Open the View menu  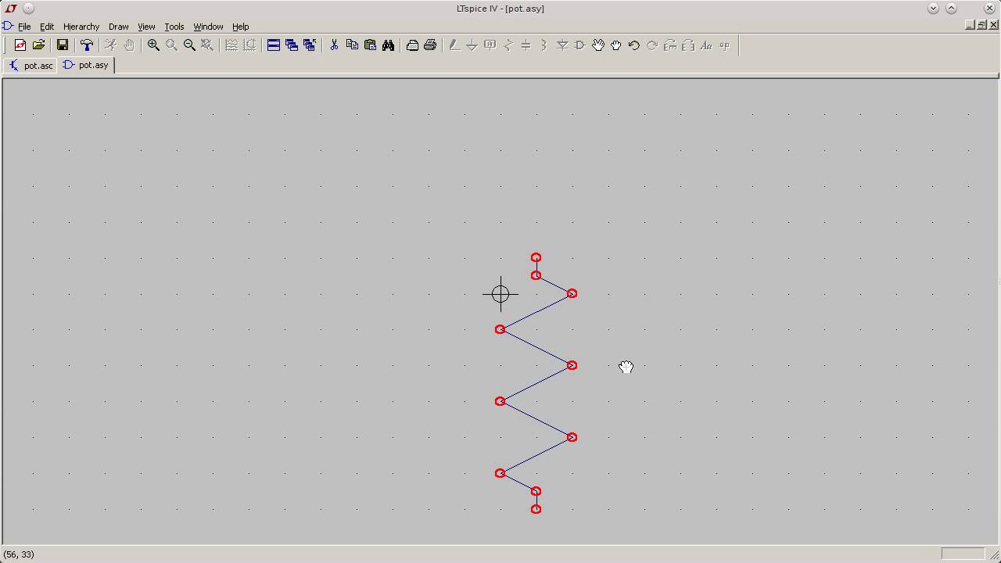tap(146, 27)
